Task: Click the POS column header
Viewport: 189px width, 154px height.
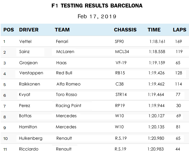Action: [x=9, y=30]
